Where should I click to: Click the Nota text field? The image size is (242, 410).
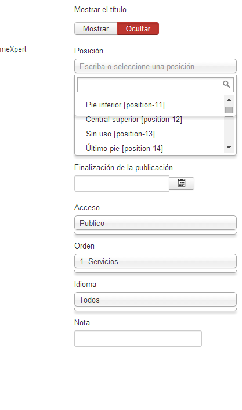point(138,339)
